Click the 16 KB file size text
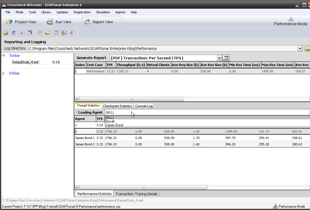This screenshot has width=310, height=210. (56, 62)
